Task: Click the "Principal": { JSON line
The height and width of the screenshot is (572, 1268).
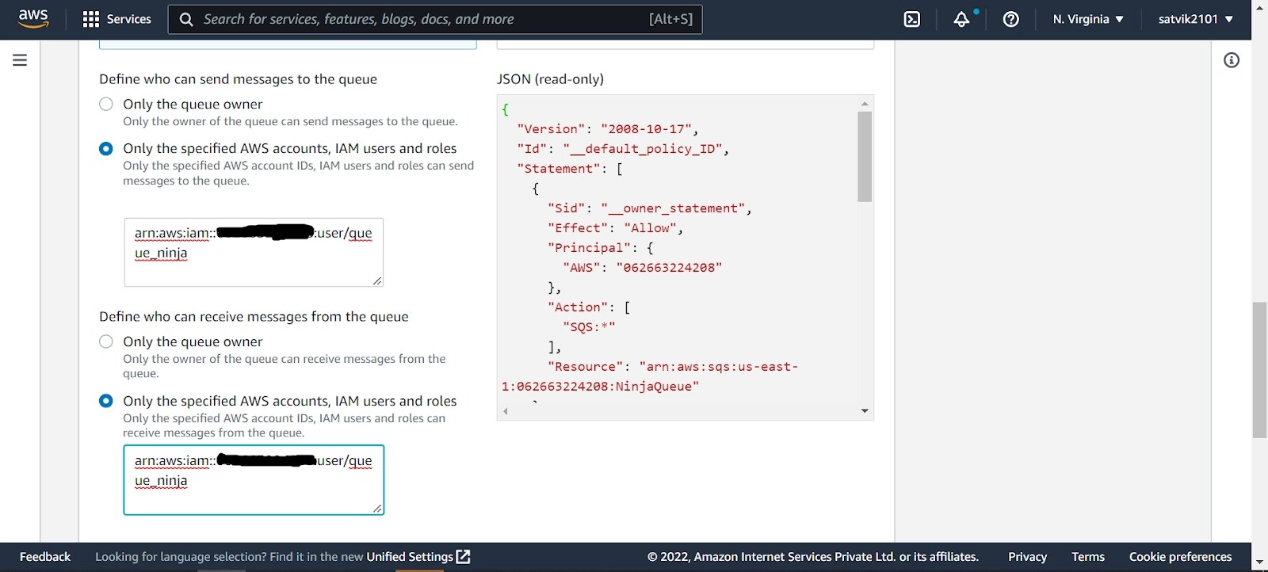Action: (601, 248)
